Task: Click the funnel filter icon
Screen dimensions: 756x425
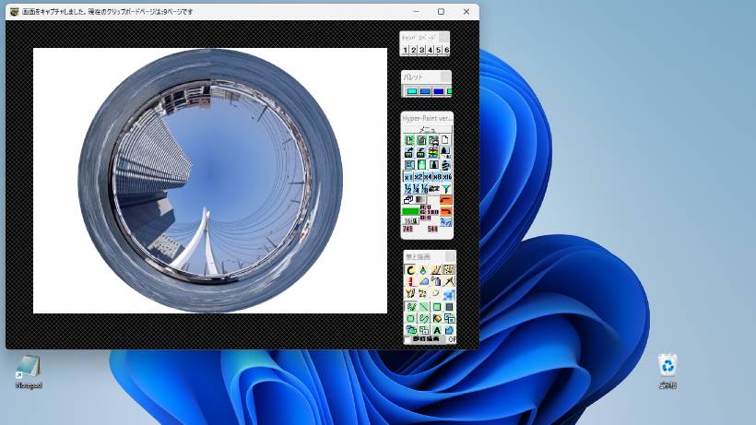Action: 447,188
